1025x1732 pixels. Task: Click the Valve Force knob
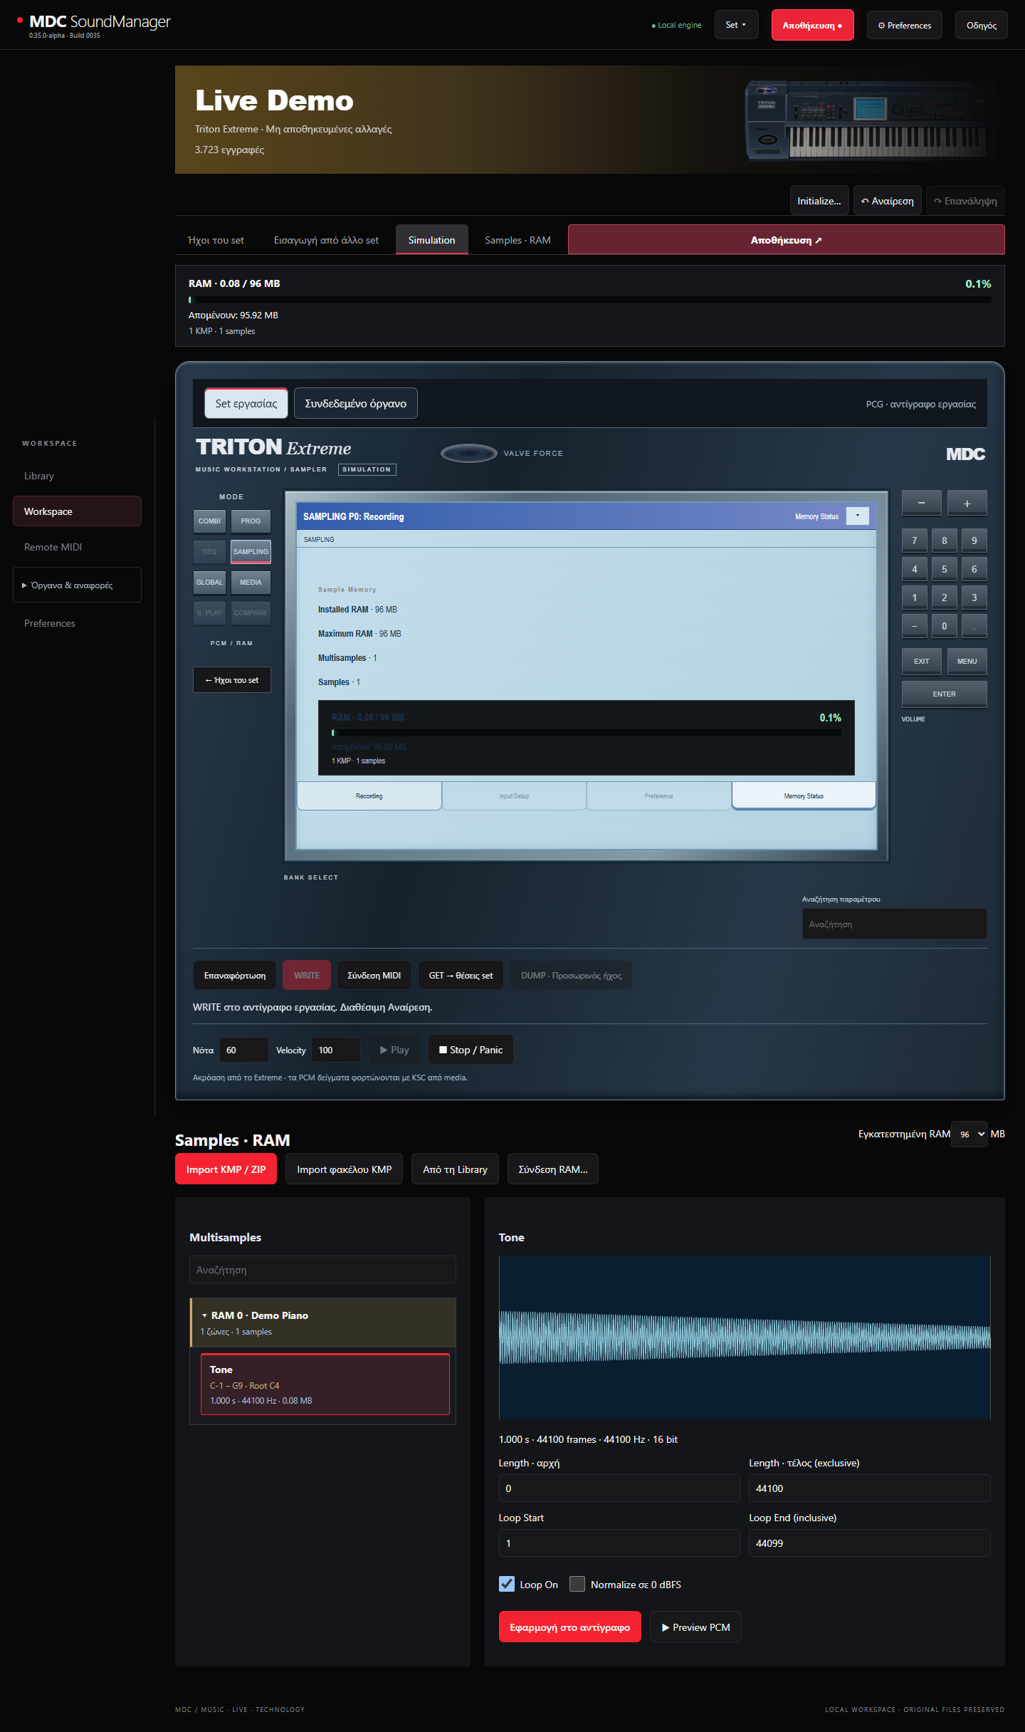point(468,453)
